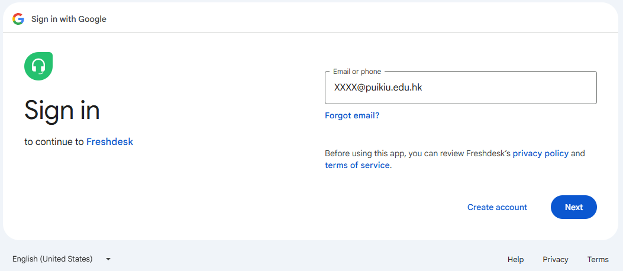Click the blue Next button
Screen dimensions: 623x271
click(574, 207)
